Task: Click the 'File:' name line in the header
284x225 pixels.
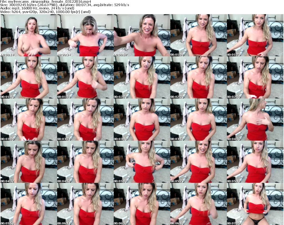Action: 45,2
